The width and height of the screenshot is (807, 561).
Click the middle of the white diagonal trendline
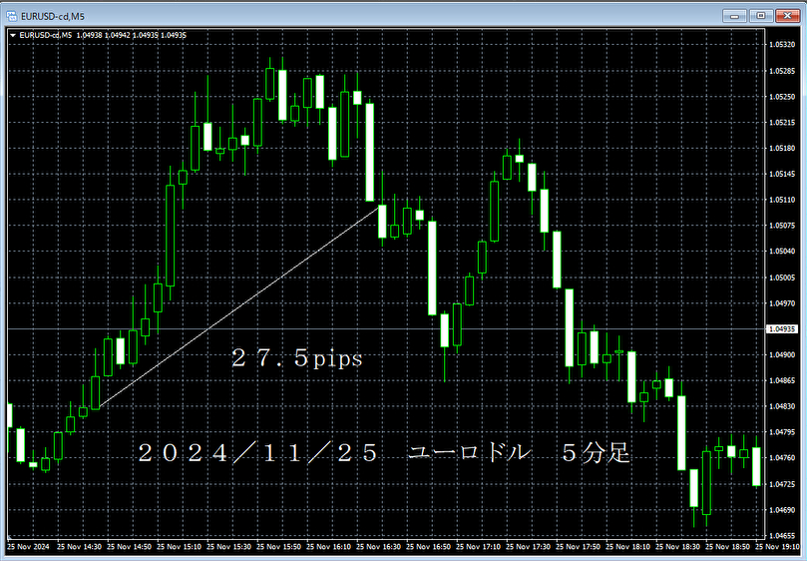239,305
